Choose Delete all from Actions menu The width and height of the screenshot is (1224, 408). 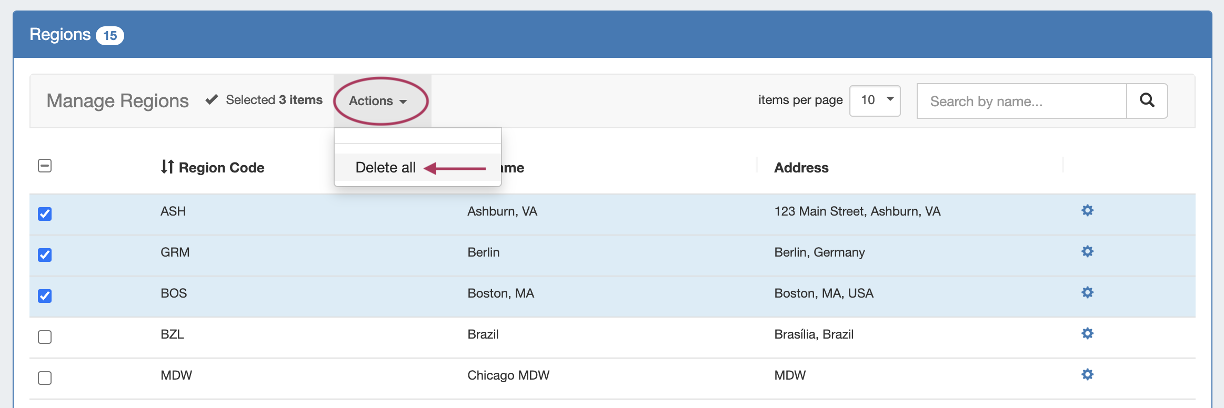pos(386,168)
